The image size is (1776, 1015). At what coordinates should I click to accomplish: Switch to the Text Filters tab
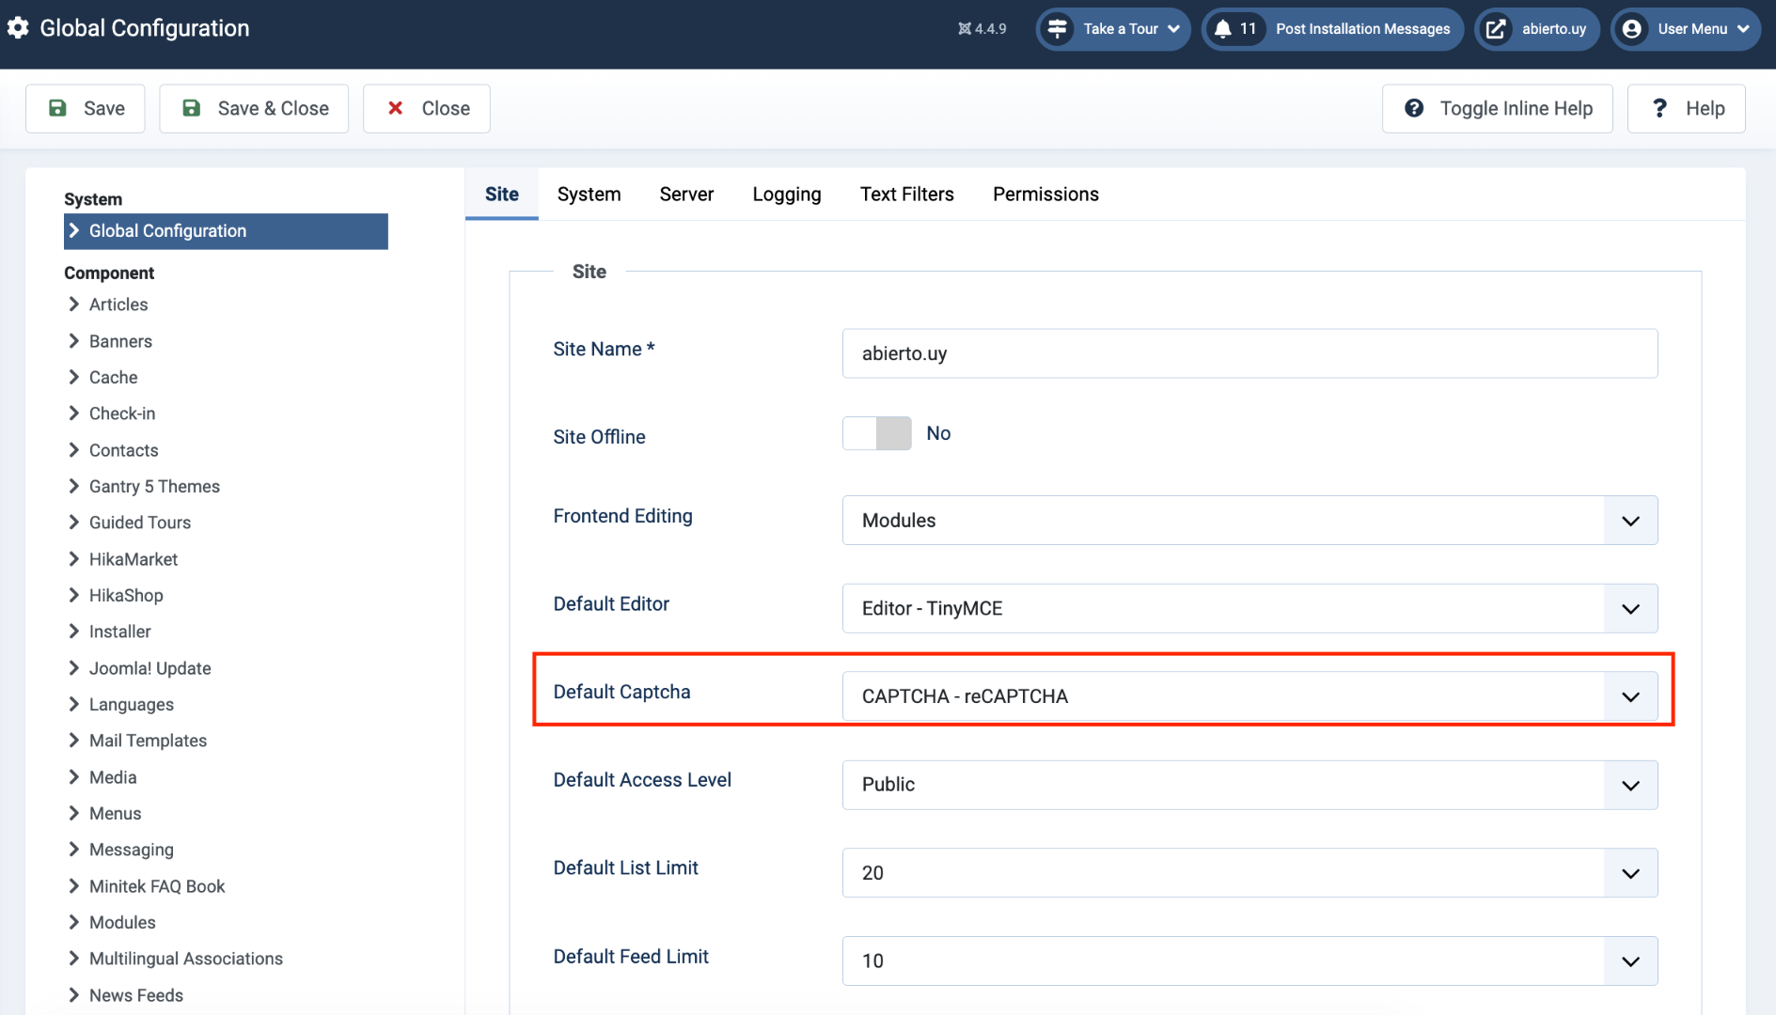[906, 195]
